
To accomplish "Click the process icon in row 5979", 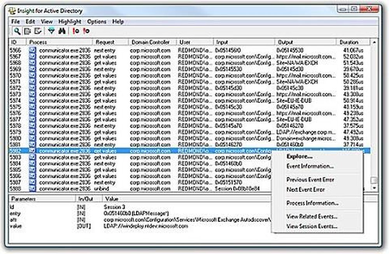I will click(x=32, y=132).
